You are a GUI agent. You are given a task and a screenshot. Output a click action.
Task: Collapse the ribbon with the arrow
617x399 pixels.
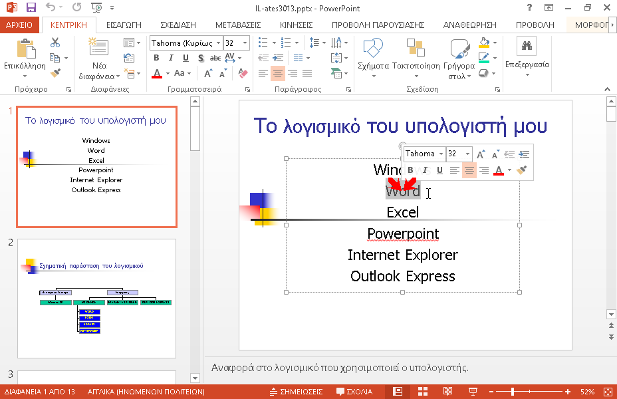click(607, 90)
